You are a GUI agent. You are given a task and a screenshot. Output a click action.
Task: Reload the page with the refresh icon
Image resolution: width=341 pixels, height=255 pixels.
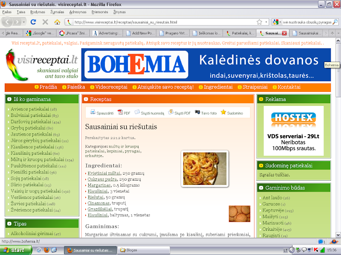[x=33, y=22]
